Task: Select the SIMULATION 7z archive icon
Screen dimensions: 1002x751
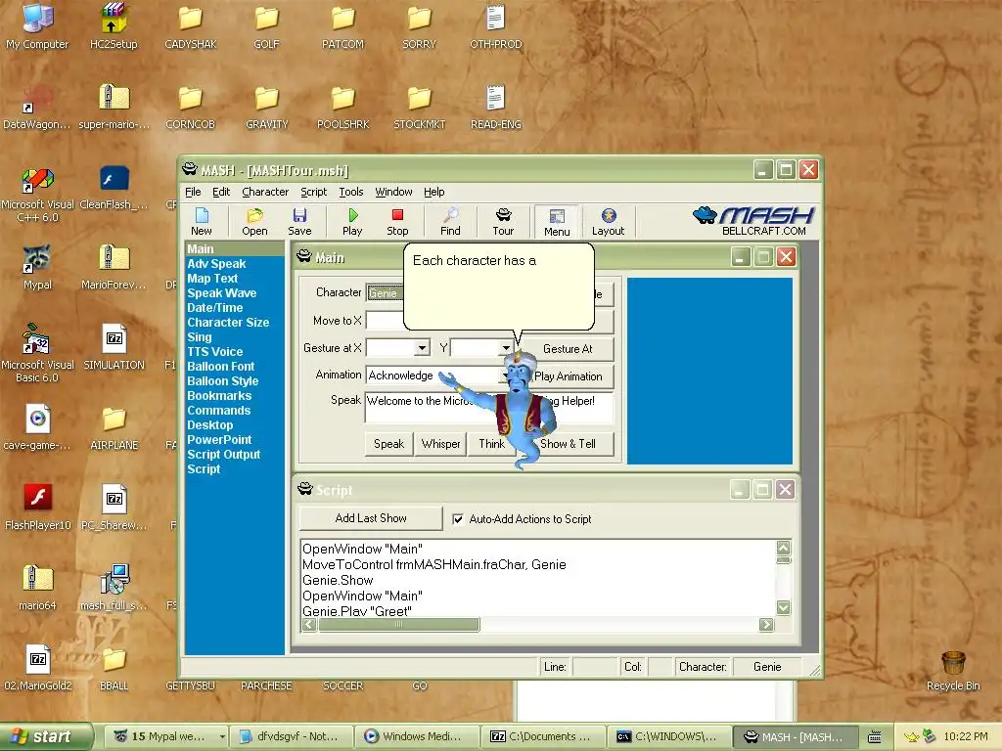Action: click(114, 347)
